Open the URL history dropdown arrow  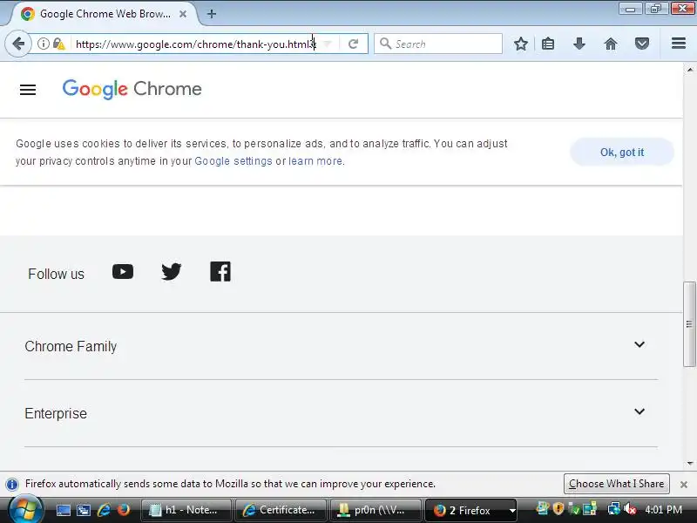pos(328,44)
